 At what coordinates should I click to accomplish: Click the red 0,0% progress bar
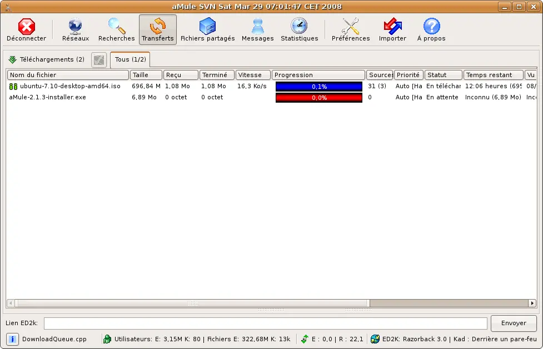click(319, 98)
